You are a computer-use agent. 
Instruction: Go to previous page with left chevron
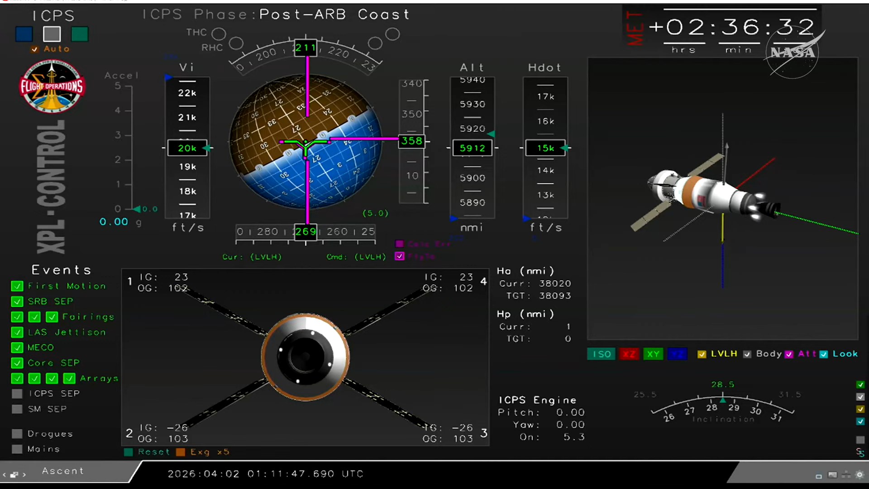(x=5, y=475)
